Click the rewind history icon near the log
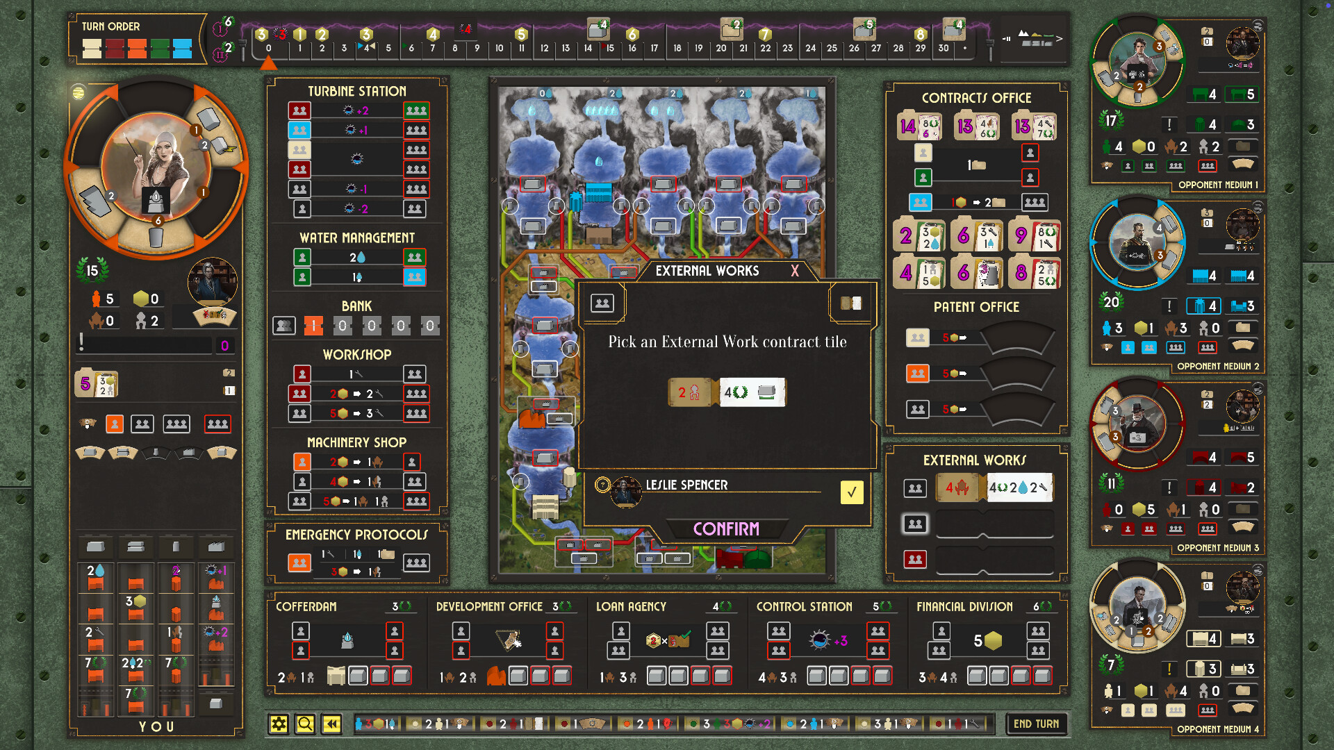This screenshot has height=750, width=1334. pyautogui.click(x=331, y=724)
